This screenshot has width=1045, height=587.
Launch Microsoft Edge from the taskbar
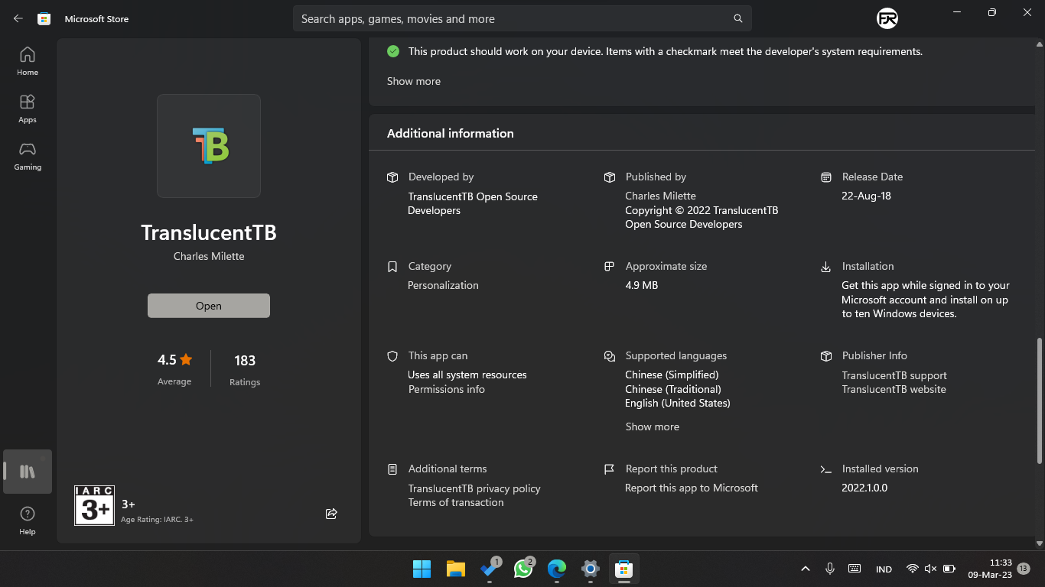click(556, 569)
